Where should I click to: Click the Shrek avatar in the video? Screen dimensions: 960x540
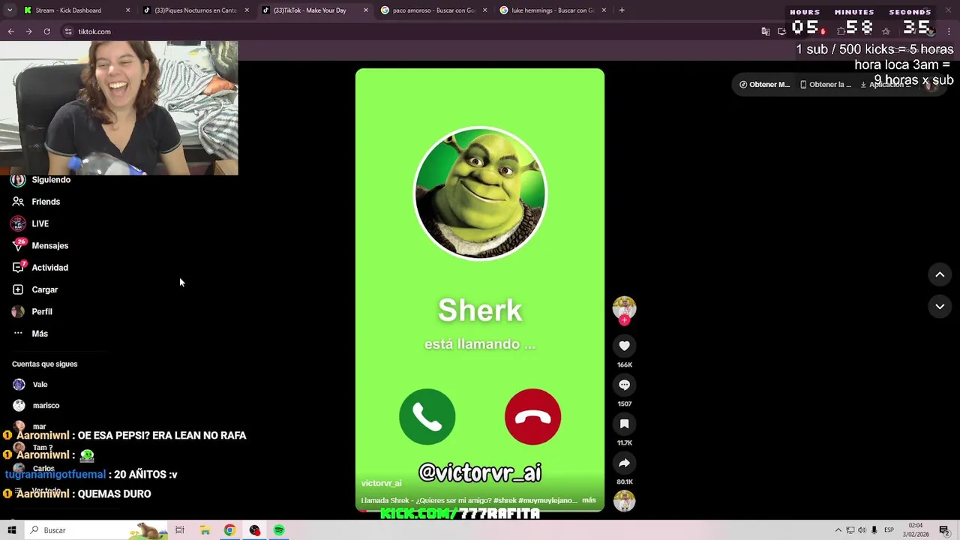480,193
